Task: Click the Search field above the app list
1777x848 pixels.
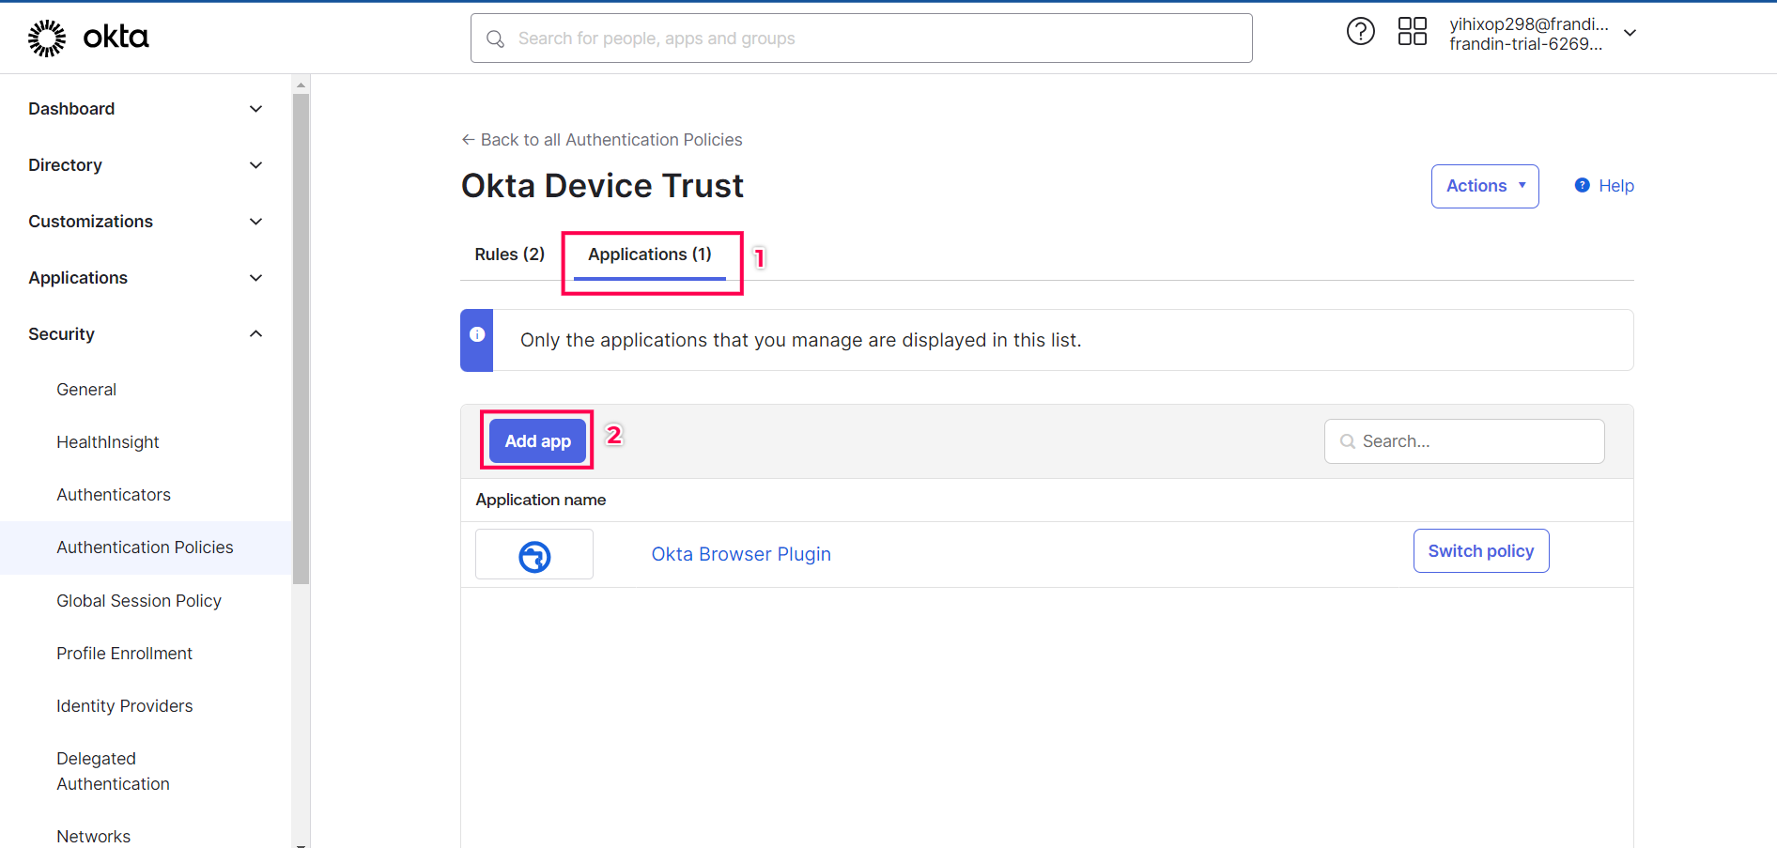Action: pos(1463,440)
